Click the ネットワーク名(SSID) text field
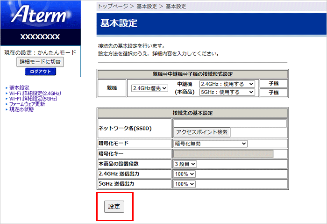Viewport: 327px width, 224px height. pos(229,123)
